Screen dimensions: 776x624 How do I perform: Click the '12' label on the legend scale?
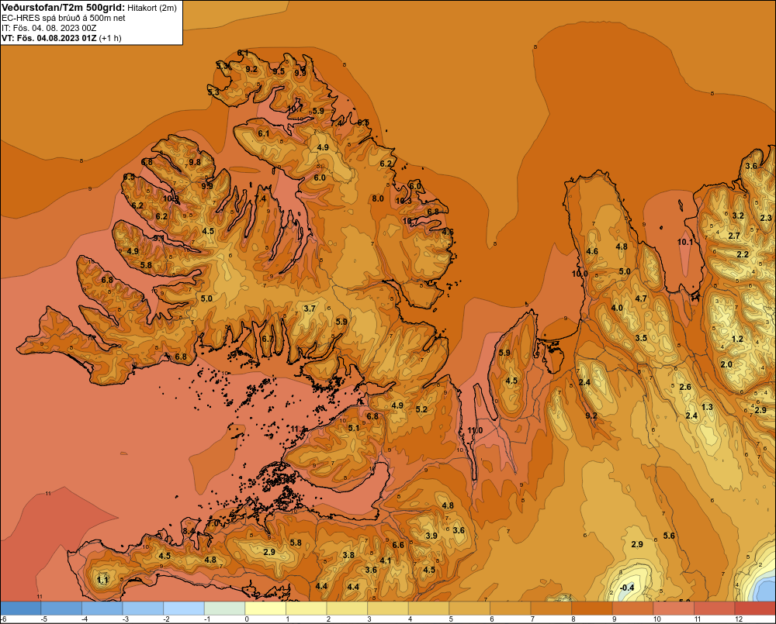tap(739, 619)
